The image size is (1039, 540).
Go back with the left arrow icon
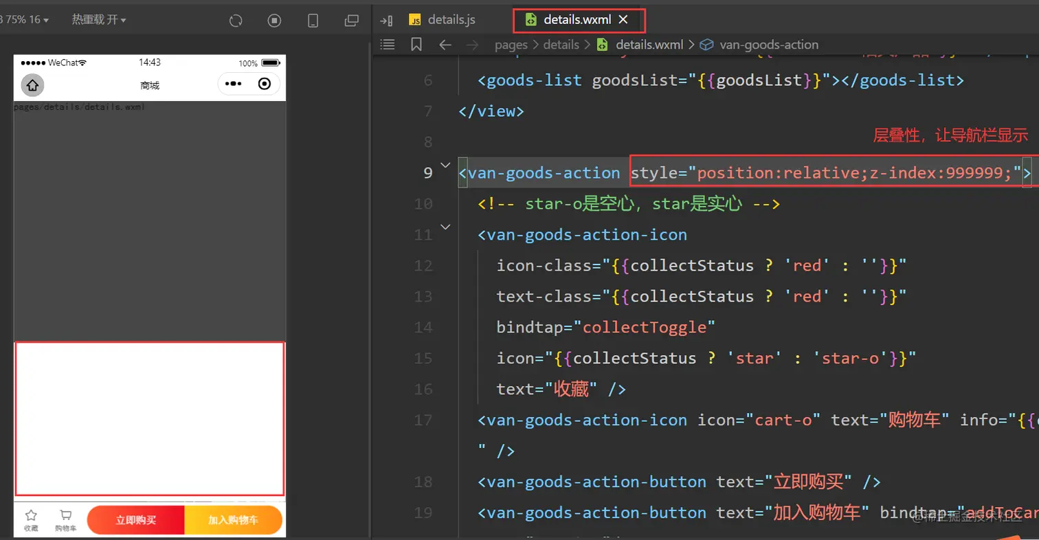[x=445, y=45]
